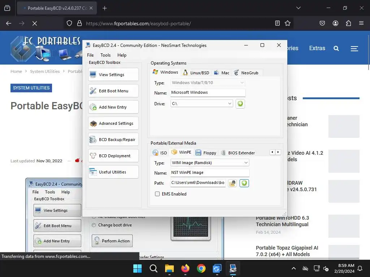Click the EasyBCD taskbar icon
Viewport: 370px width, 277px height.
click(x=233, y=268)
